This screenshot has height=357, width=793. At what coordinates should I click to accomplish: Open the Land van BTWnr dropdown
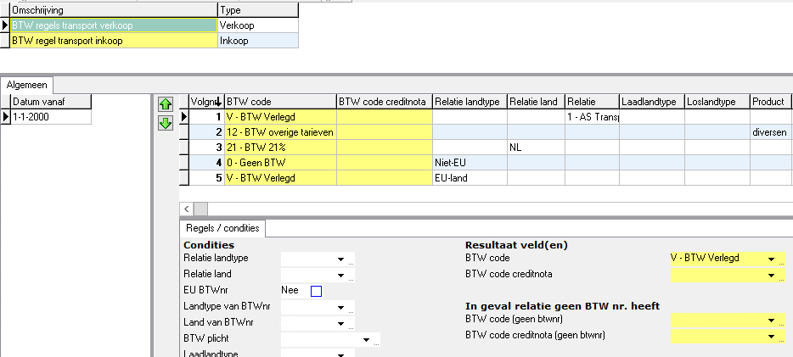340,324
